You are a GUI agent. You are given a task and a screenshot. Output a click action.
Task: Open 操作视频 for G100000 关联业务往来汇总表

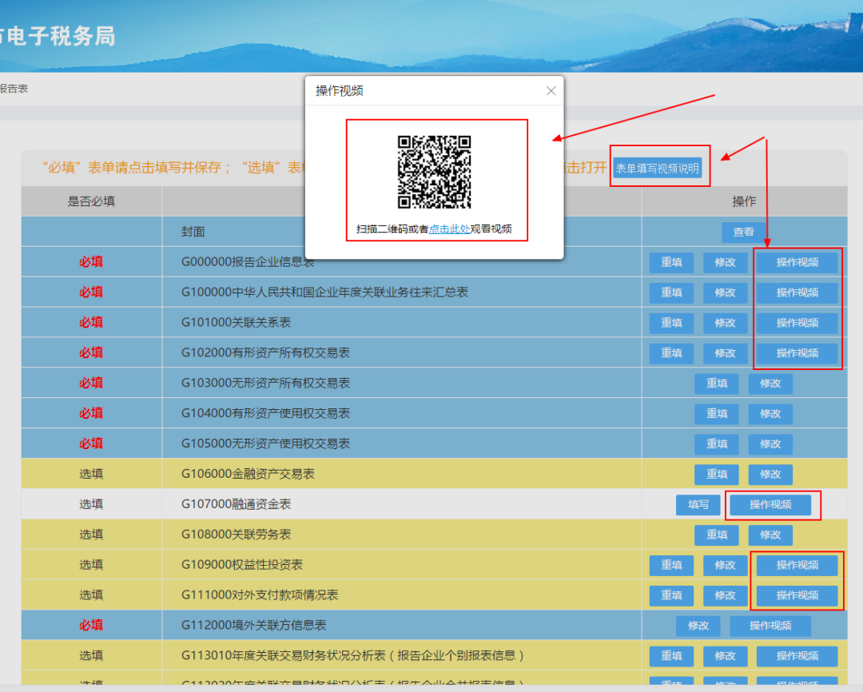point(797,293)
